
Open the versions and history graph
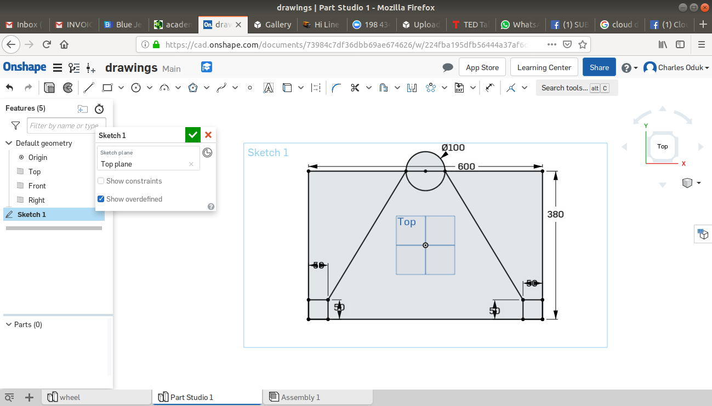(74, 68)
